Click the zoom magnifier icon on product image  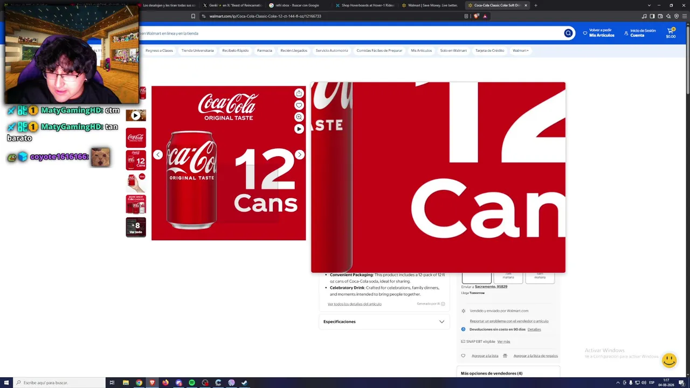point(299,117)
